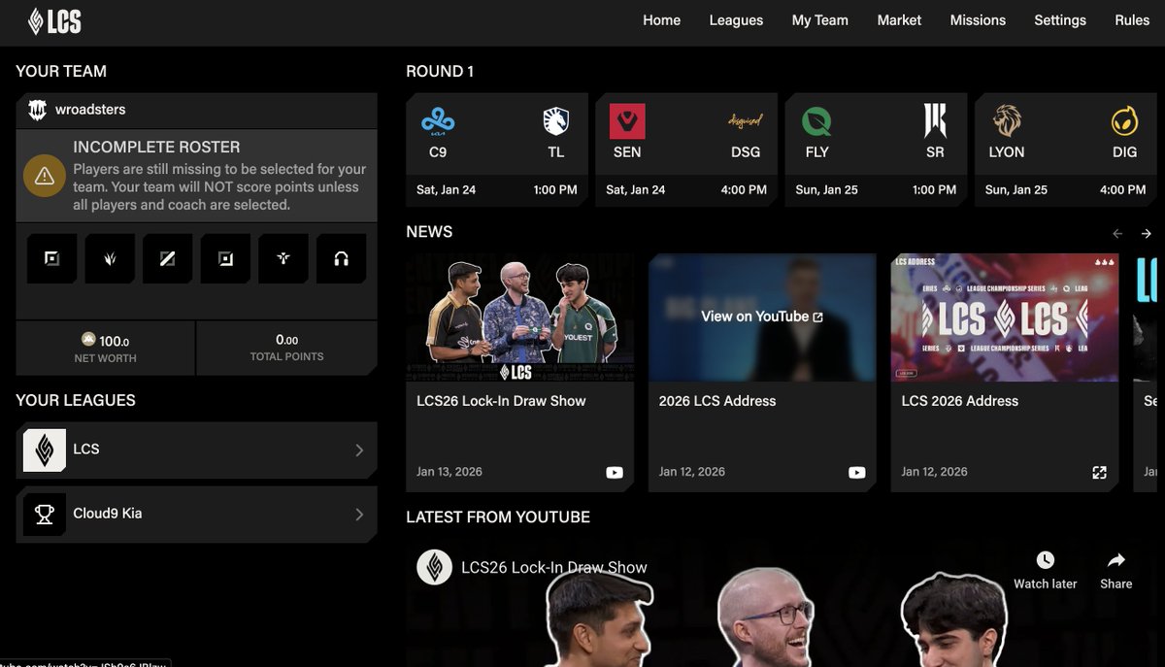1165x667 pixels.
Task: Go to the Leagues page
Action: tap(736, 20)
